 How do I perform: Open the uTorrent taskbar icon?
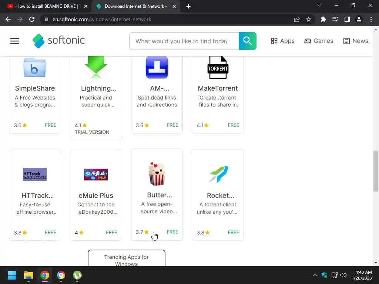click(77, 275)
